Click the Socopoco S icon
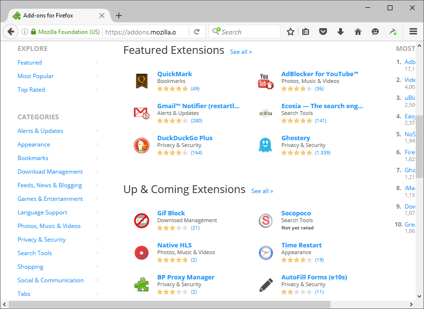Screen dimensions: 424x309 click(265, 220)
